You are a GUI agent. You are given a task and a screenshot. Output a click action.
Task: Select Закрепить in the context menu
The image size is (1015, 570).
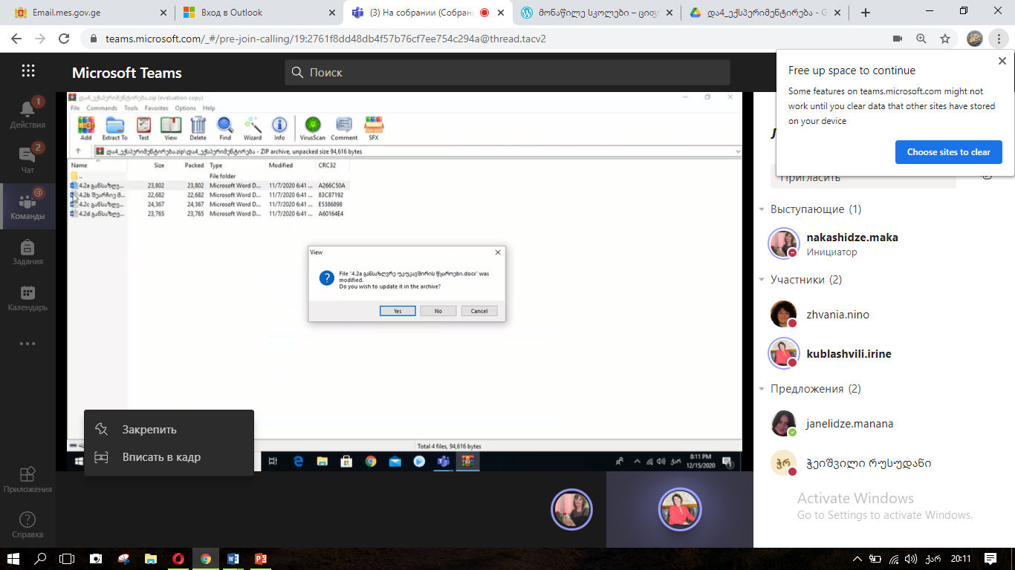pyautogui.click(x=169, y=430)
